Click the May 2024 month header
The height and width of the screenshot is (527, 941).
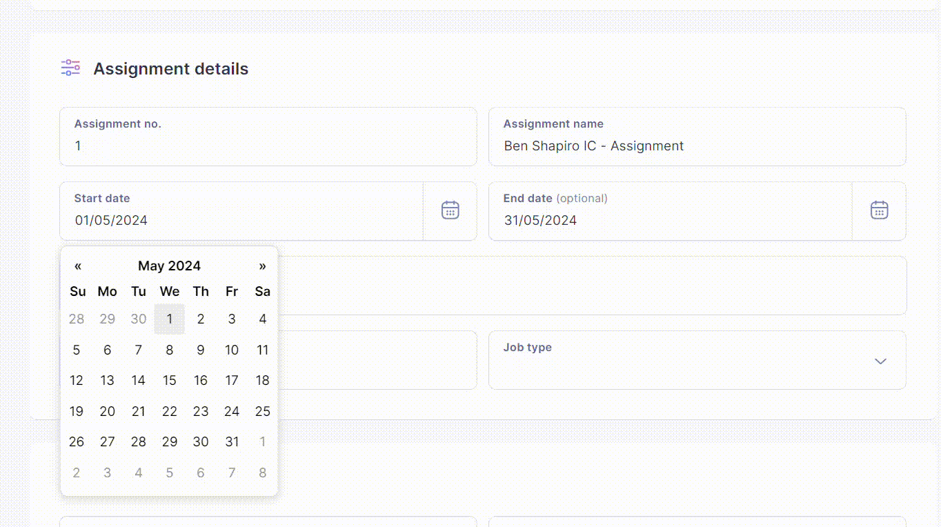click(x=169, y=266)
